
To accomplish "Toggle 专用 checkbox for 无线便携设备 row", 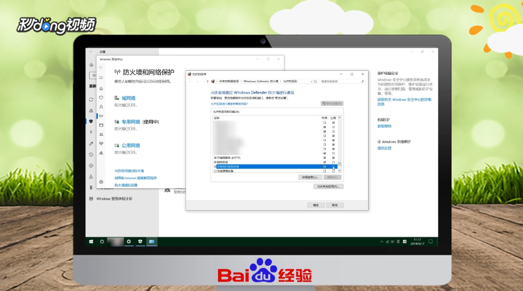I will (x=324, y=171).
